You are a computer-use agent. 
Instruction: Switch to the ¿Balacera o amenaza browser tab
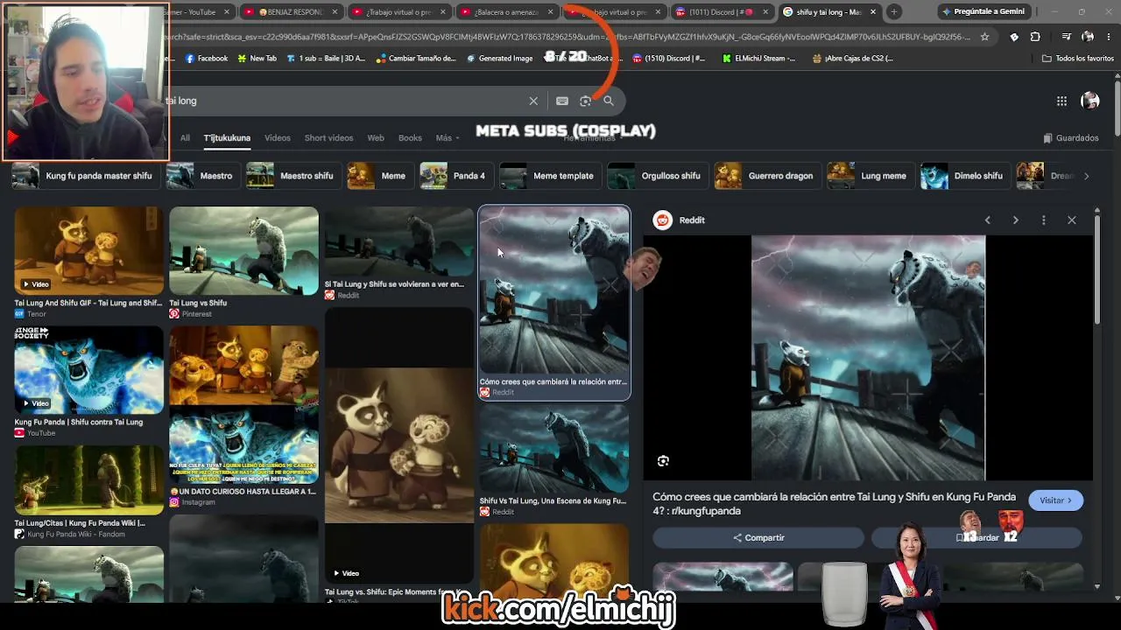(x=507, y=12)
